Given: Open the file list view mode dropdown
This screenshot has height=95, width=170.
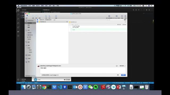Looking at the screenshot, I should (x=55, y=20).
